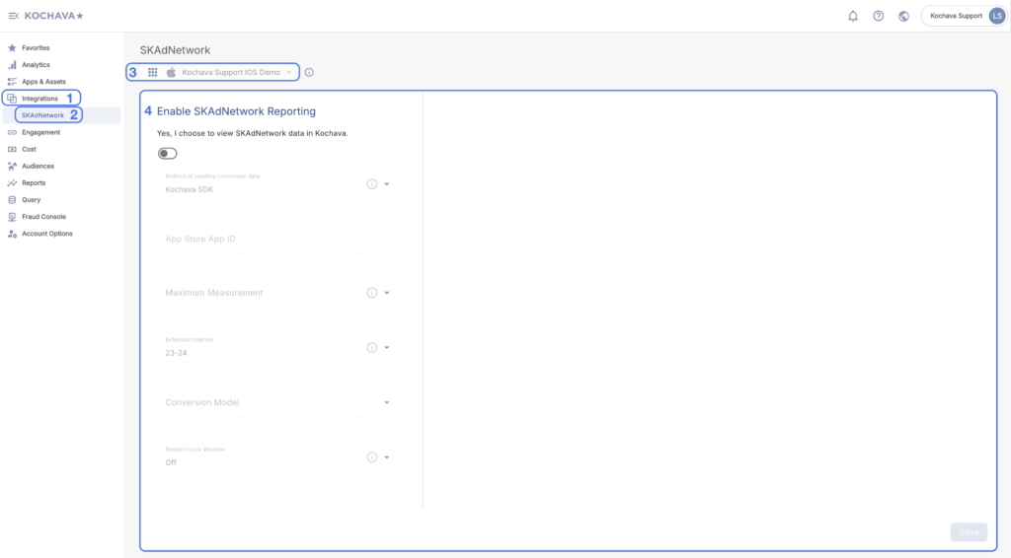This screenshot has width=1011, height=558.
Task: Open the Kochava Support account menu
Action: pos(963,16)
